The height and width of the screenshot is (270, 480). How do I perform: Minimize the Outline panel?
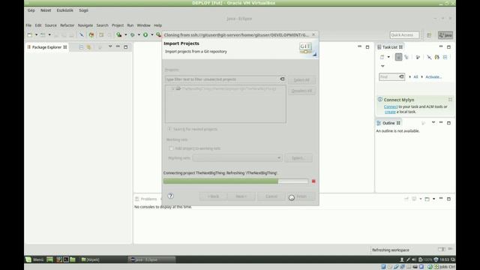coord(441,122)
